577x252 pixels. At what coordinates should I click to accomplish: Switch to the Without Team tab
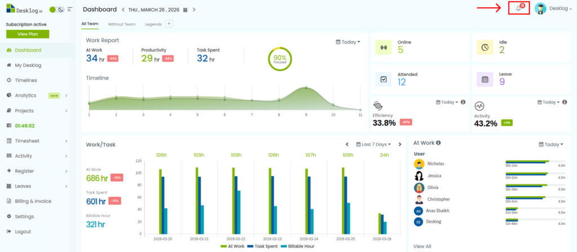coord(122,24)
